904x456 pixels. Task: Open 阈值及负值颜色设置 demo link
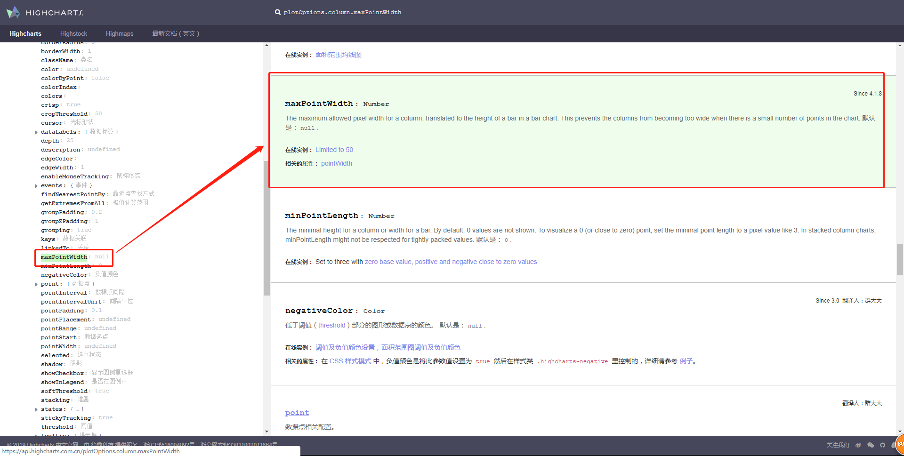(x=345, y=347)
